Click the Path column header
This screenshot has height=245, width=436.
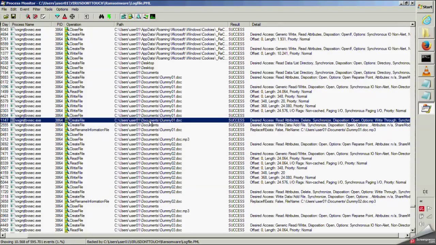tap(172, 24)
